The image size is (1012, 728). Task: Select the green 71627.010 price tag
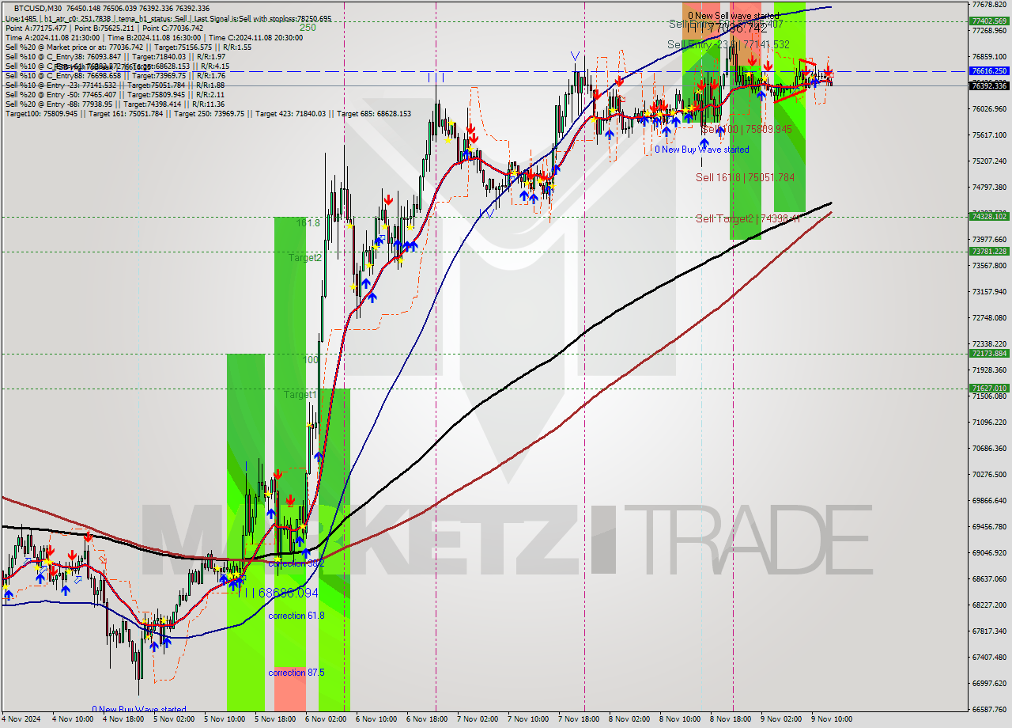click(x=989, y=389)
